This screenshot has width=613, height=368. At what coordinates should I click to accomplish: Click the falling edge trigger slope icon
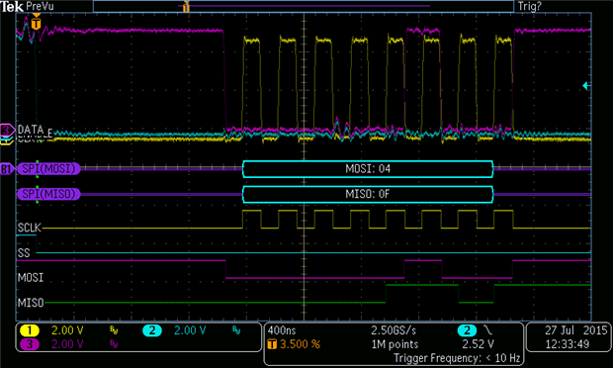tap(487, 330)
